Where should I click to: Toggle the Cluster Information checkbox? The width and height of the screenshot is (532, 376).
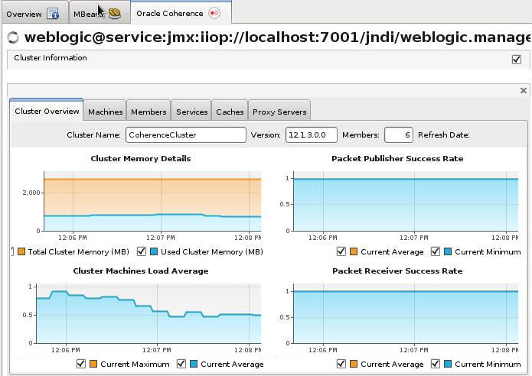[x=517, y=60]
